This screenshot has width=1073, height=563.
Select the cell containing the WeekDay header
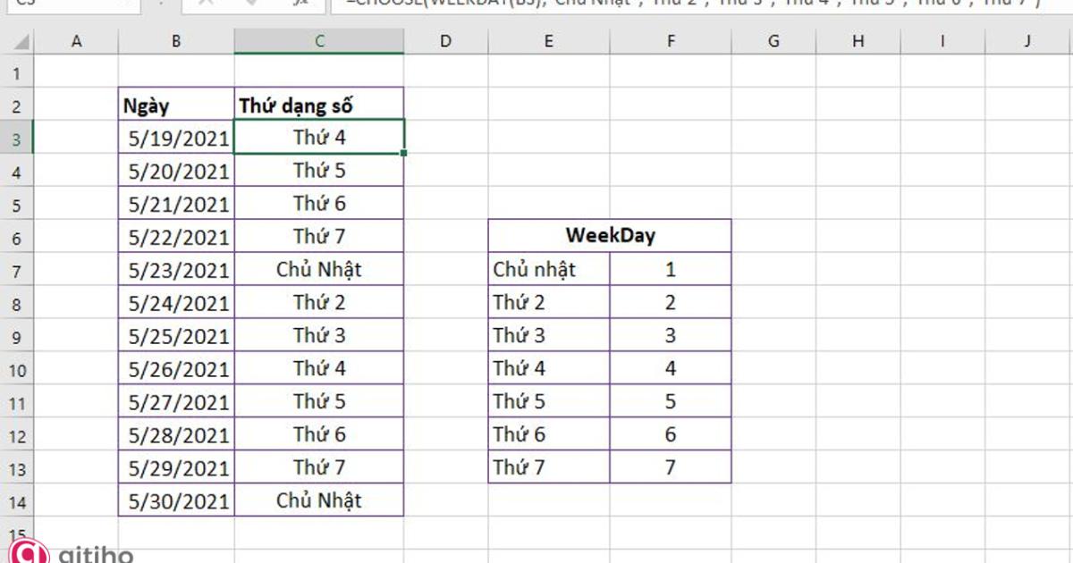click(x=609, y=235)
